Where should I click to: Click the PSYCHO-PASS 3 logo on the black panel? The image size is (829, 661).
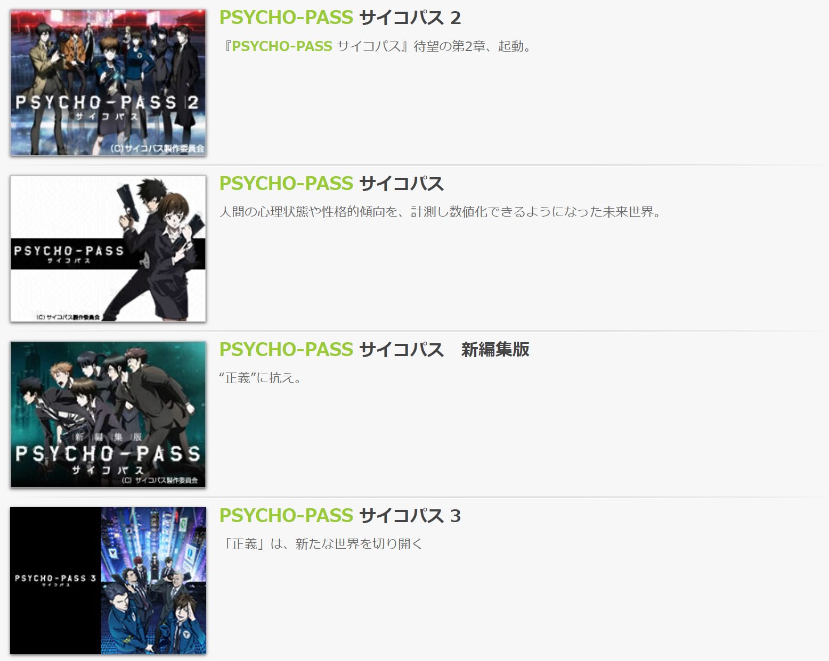tap(55, 580)
